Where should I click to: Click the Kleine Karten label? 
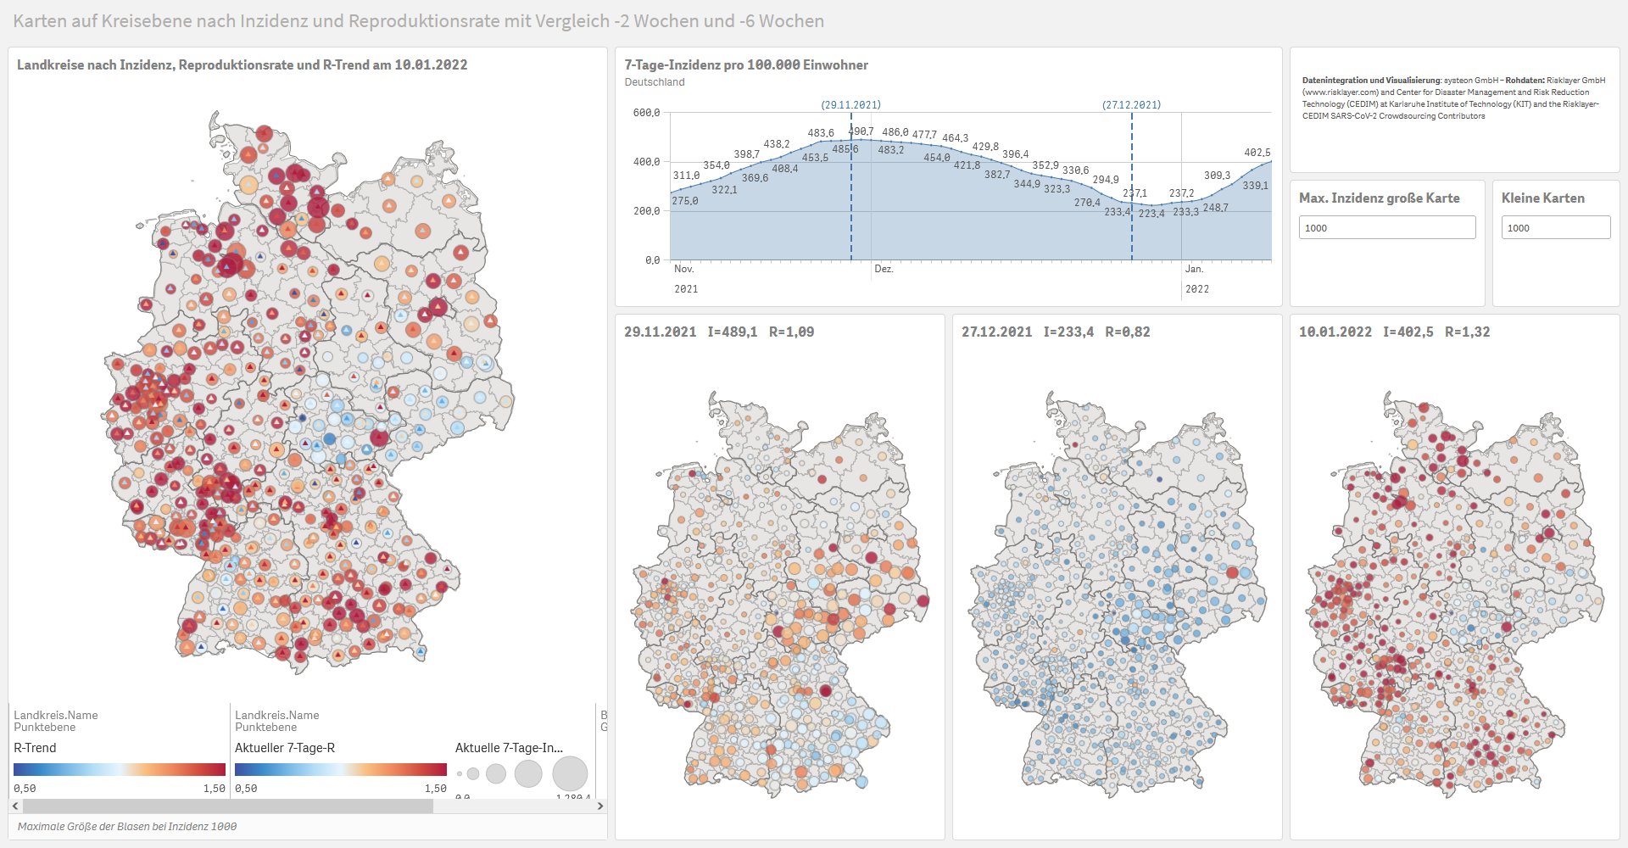coord(1543,198)
